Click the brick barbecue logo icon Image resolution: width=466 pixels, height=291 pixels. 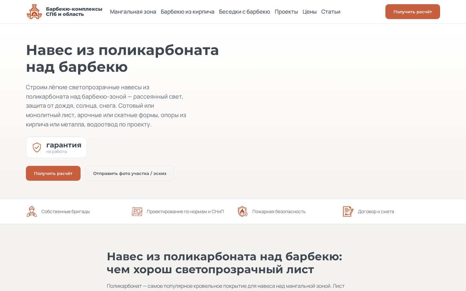click(34, 12)
